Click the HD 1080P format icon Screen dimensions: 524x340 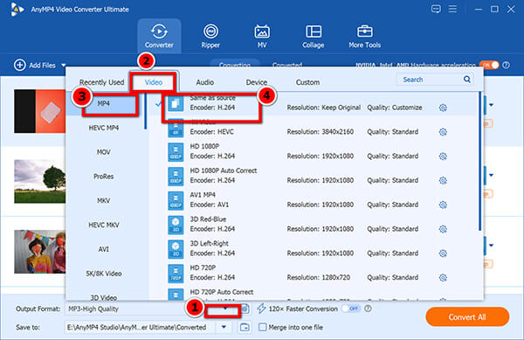(x=176, y=152)
